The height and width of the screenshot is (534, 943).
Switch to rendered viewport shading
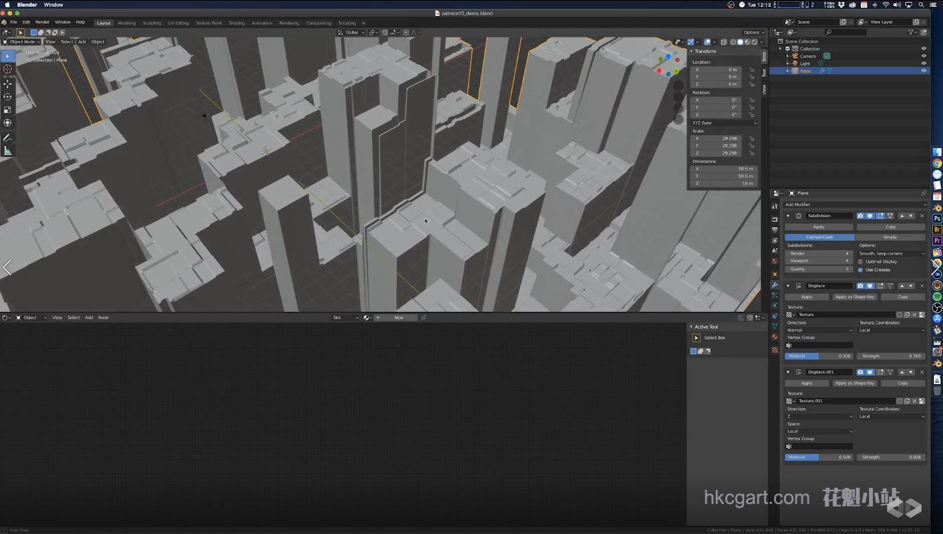pos(755,41)
